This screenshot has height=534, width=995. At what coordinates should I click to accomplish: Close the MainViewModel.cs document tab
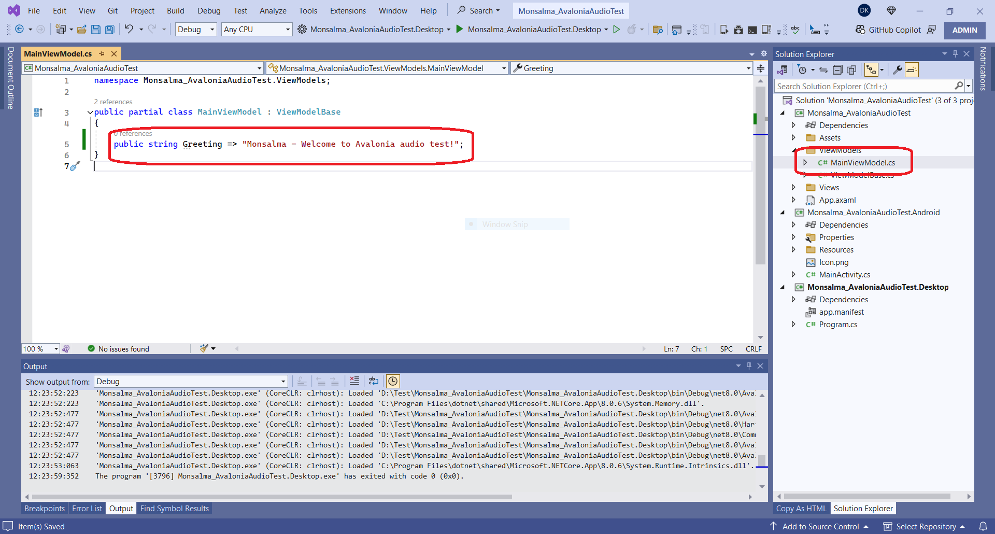[114, 54]
